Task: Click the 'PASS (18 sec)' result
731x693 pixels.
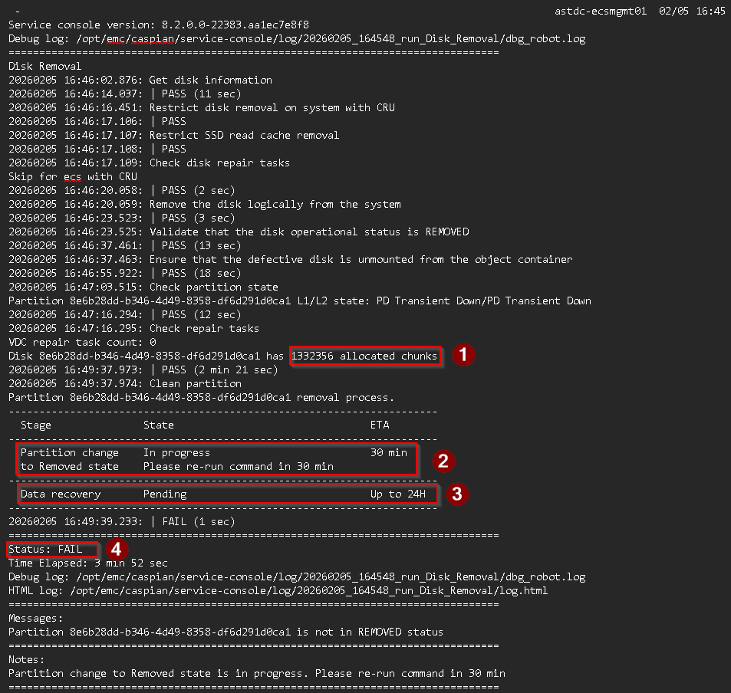Action: [x=201, y=273]
